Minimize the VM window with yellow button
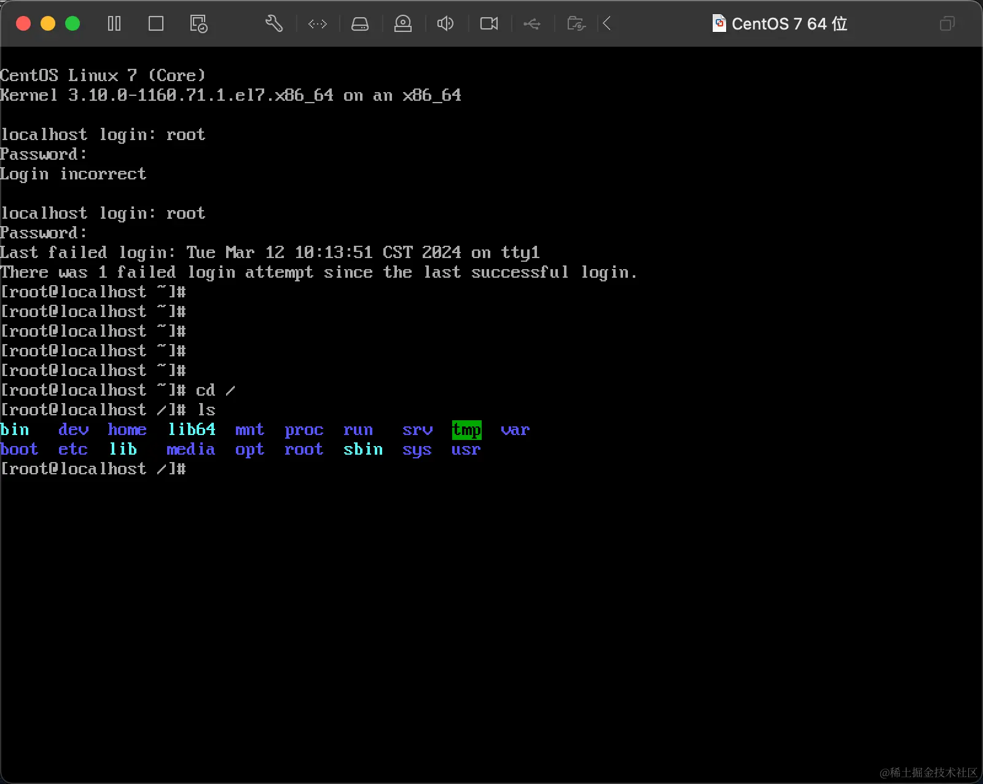 point(48,23)
